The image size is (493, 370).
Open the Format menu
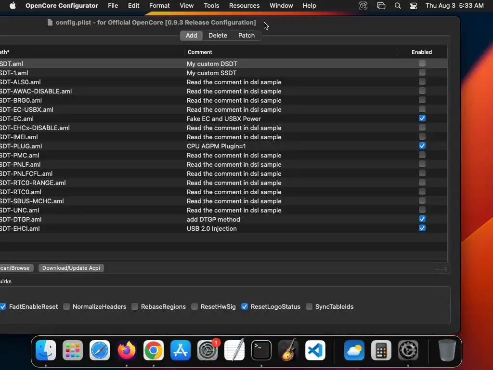pyautogui.click(x=159, y=6)
